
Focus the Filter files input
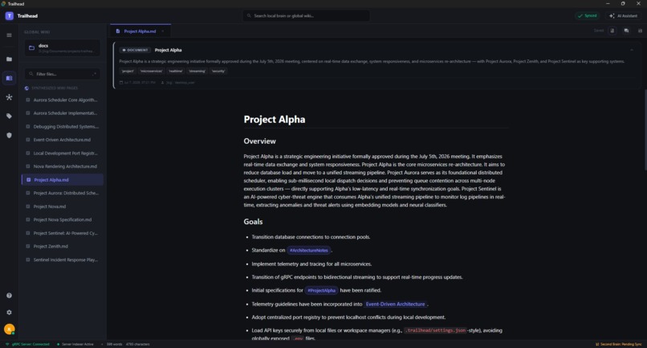62,74
